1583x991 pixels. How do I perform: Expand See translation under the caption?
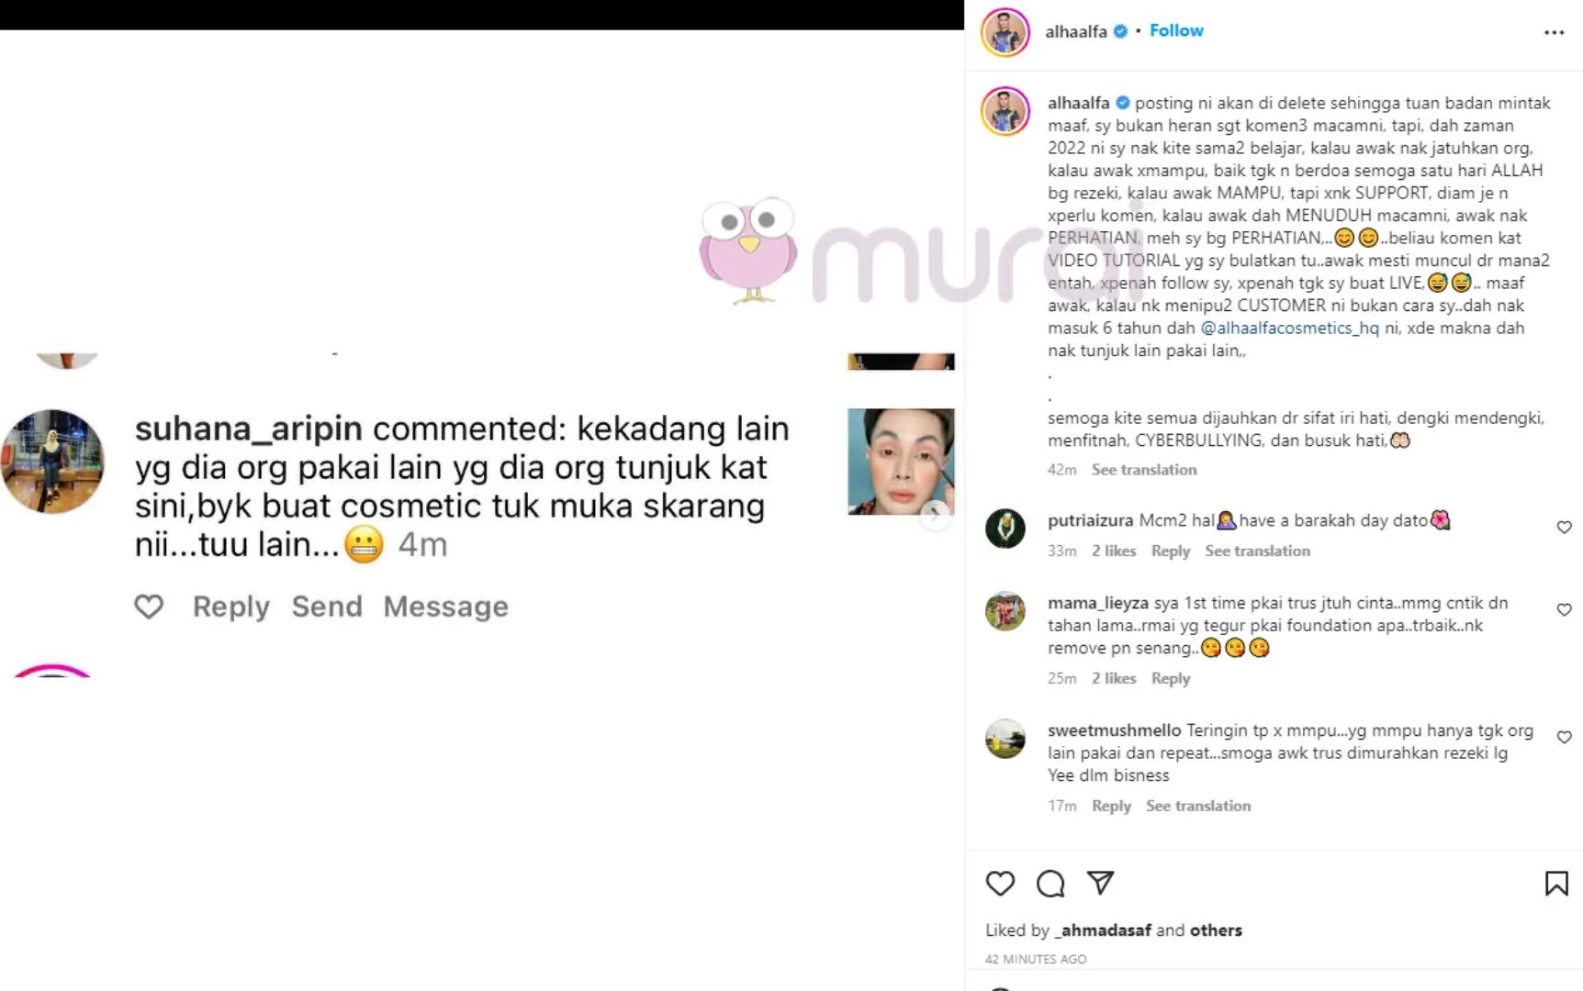pyautogui.click(x=1144, y=469)
